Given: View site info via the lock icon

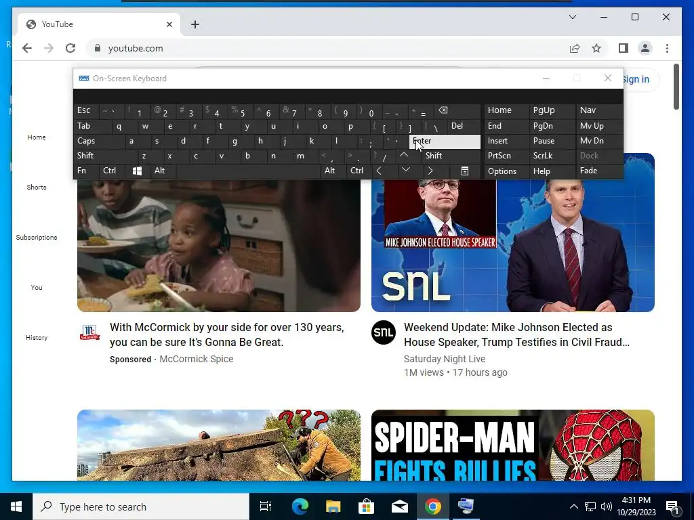Looking at the screenshot, I should [x=98, y=48].
